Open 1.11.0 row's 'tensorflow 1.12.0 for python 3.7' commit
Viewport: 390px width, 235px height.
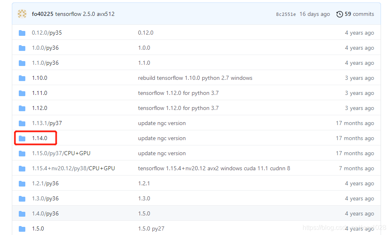pos(178,93)
